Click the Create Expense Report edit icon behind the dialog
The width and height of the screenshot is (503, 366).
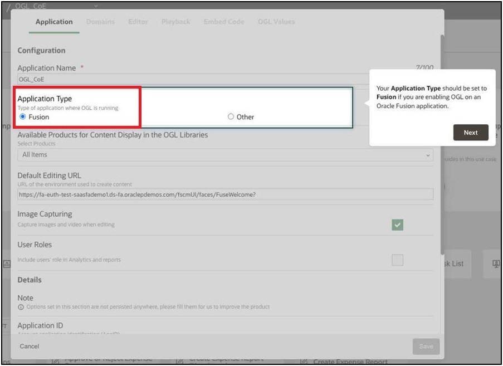(303, 362)
